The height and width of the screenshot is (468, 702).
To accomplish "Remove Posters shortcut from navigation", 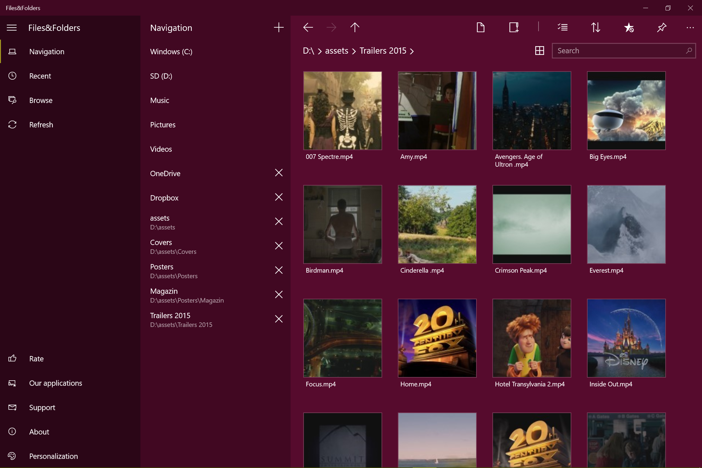I will 279,270.
